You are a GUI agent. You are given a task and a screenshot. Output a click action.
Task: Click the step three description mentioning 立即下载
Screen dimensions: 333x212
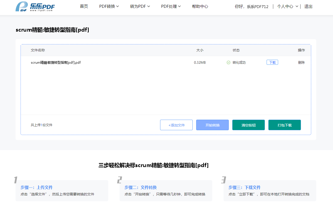click(x=269, y=194)
